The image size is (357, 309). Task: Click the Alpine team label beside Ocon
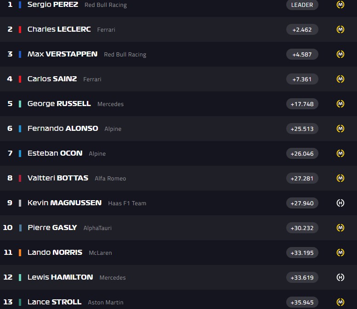point(97,154)
